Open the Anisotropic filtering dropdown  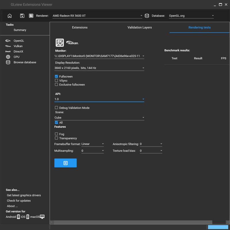[151, 144]
